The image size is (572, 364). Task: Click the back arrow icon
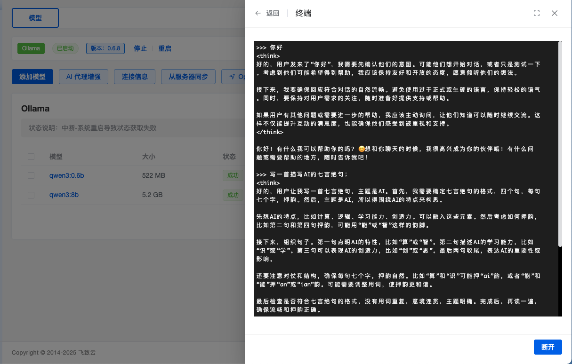pyautogui.click(x=258, y=13)
